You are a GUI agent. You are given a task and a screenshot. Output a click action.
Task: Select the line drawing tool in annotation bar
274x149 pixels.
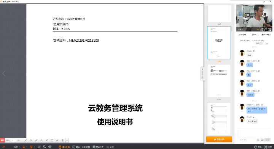(x=25, y=140)
